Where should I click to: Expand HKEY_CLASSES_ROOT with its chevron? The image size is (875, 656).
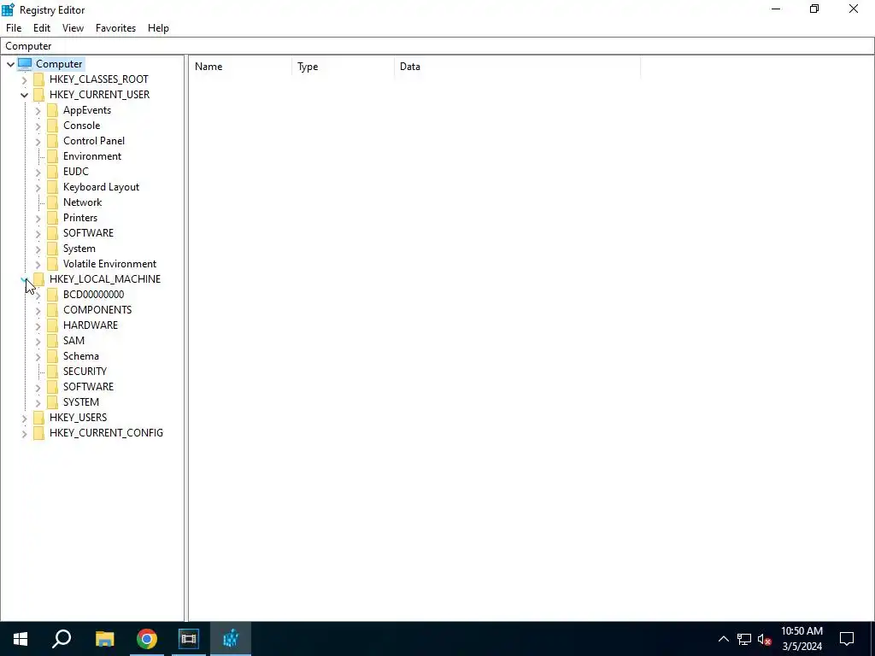tap(24, 79)
